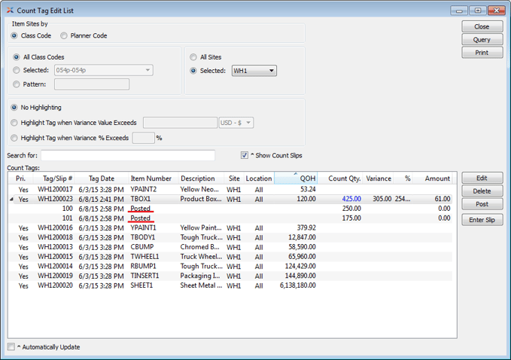Choose Pattern class code radio button
The image size is (511, 360).
[17, 84]
